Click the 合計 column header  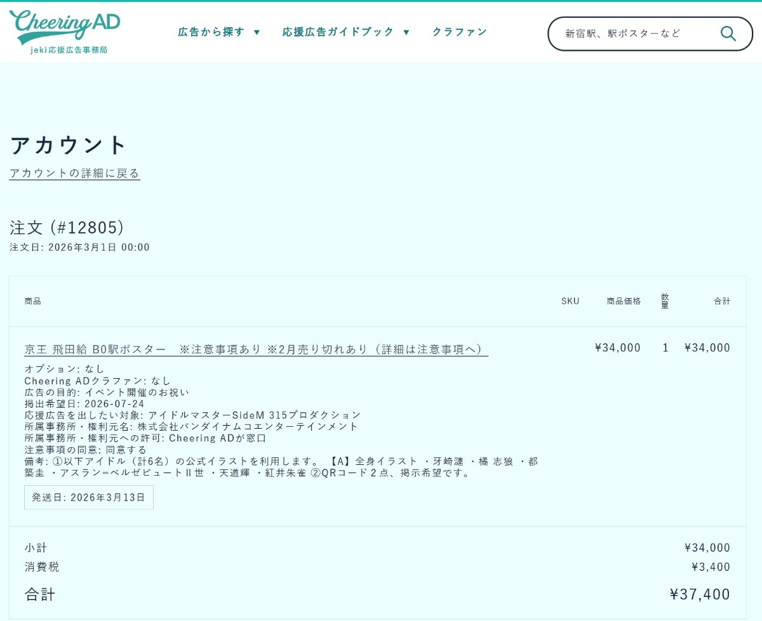[722, 301]
